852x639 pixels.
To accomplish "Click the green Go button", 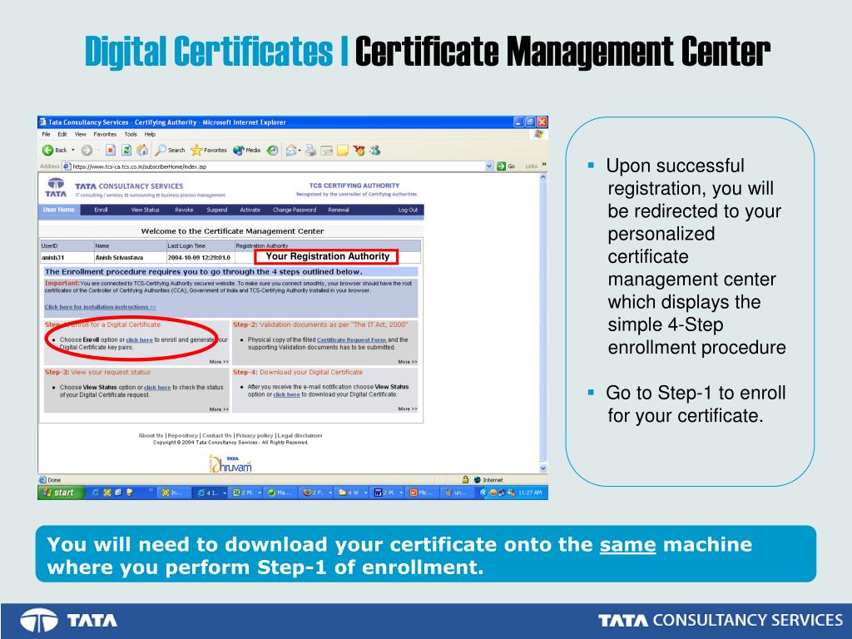I will [506, 166].
